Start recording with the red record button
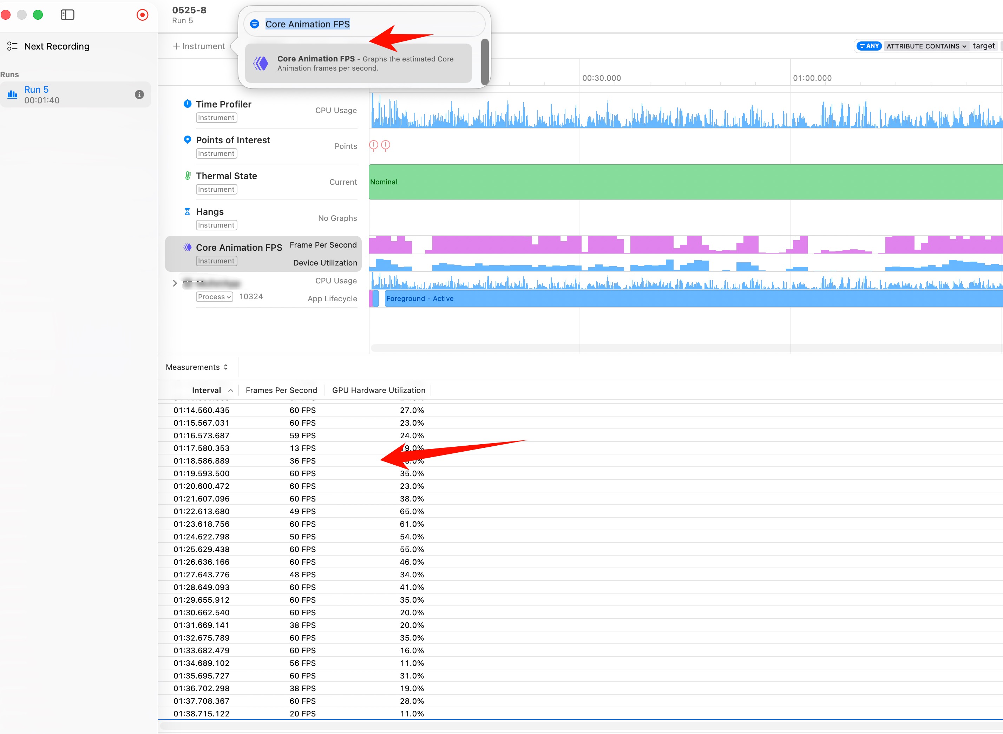 142,15
